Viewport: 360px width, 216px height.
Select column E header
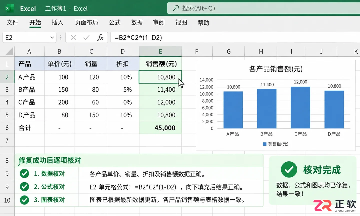[x=160, y=51]
